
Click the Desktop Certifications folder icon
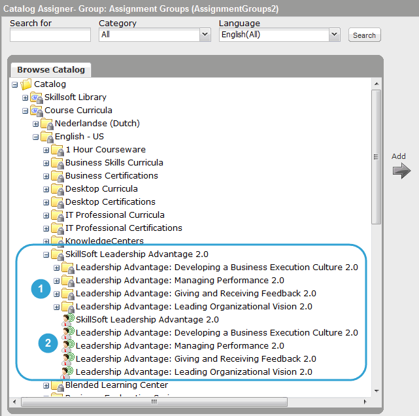[x=58, y=202]
